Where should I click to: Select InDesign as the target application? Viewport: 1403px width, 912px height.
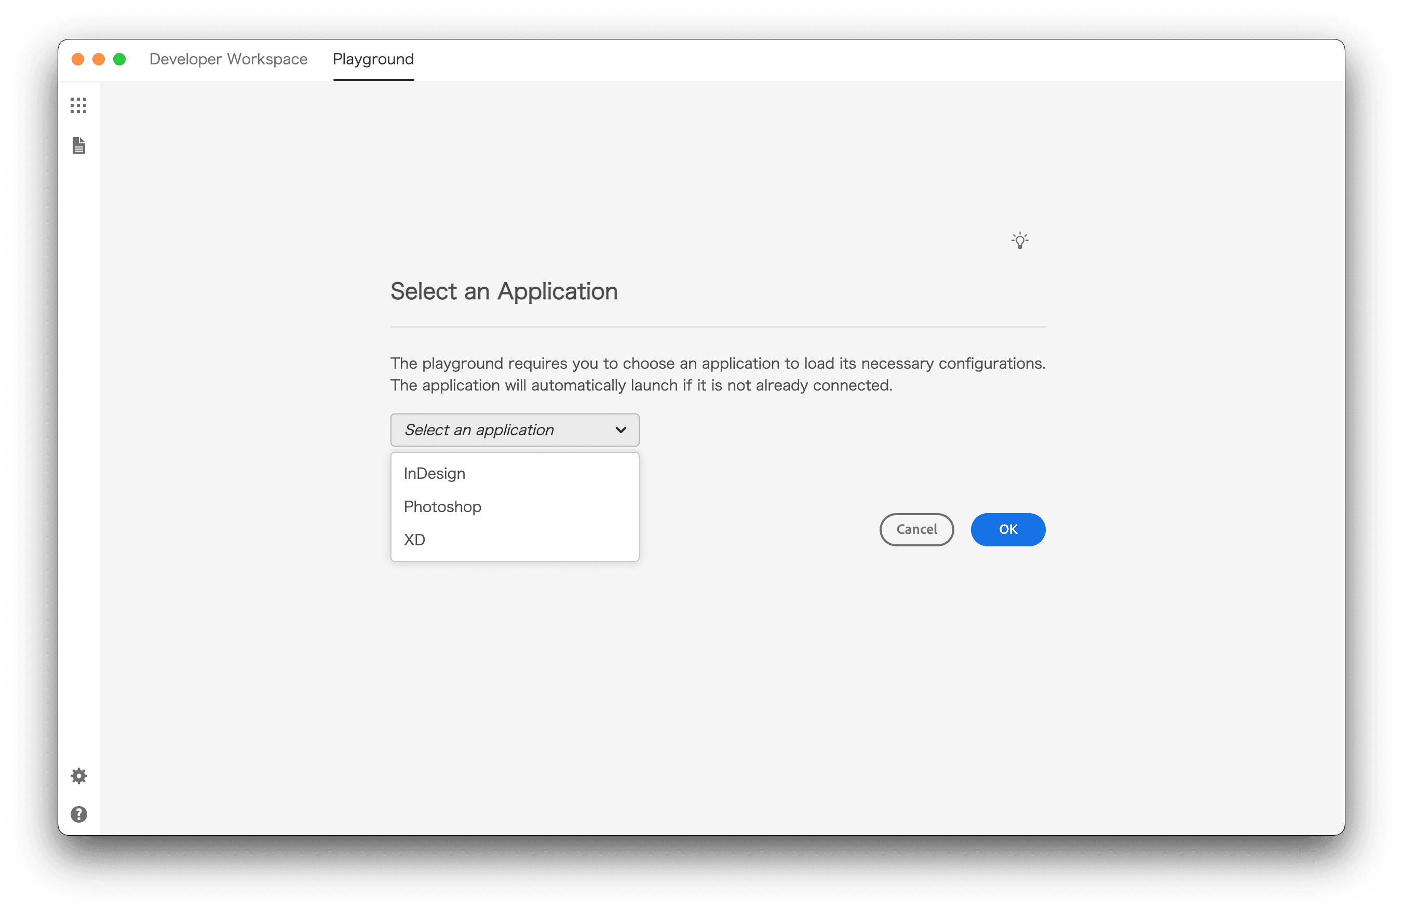coord(435,472)
